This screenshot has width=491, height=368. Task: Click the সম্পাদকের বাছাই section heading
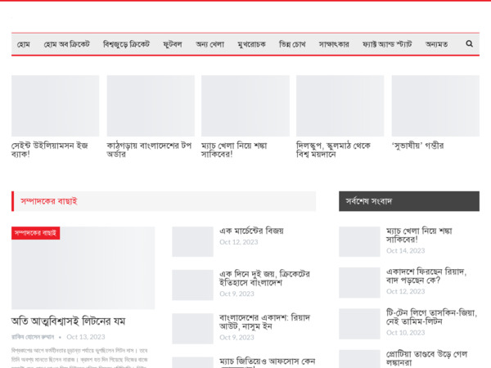pos(49,201)
